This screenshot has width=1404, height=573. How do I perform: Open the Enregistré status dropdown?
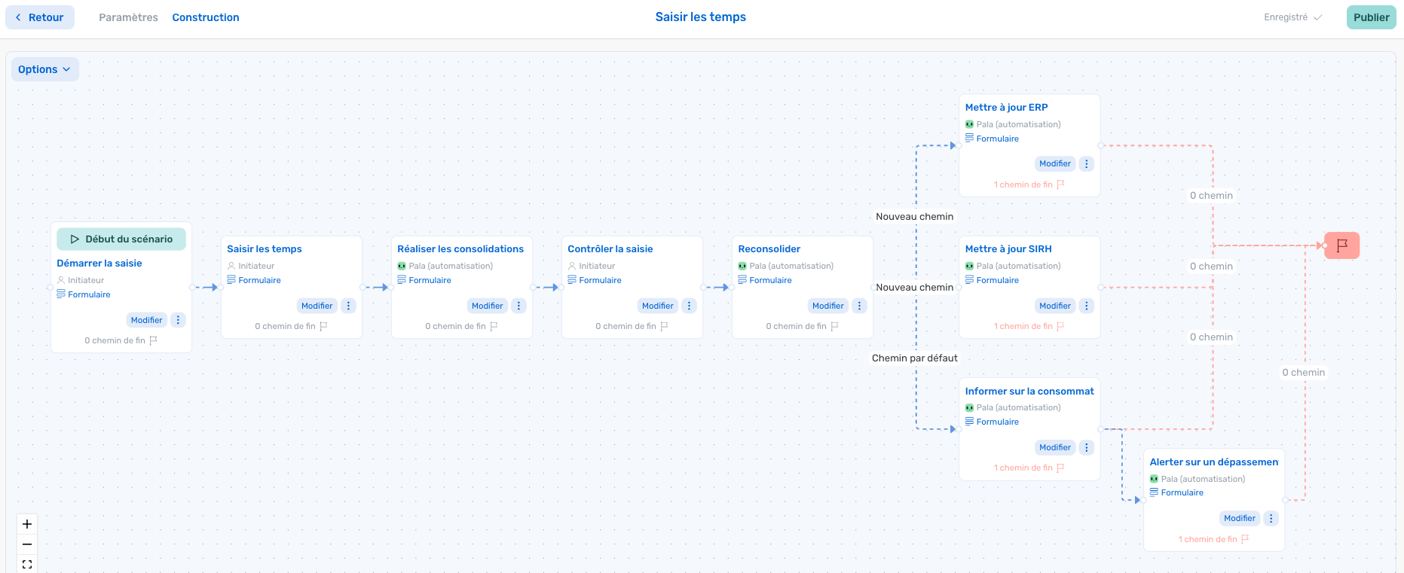pyautogui.click(x=1292, y=17)
